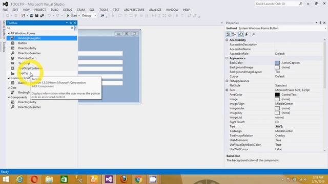Click the Quick Launch search field

(x=277, y=4)
